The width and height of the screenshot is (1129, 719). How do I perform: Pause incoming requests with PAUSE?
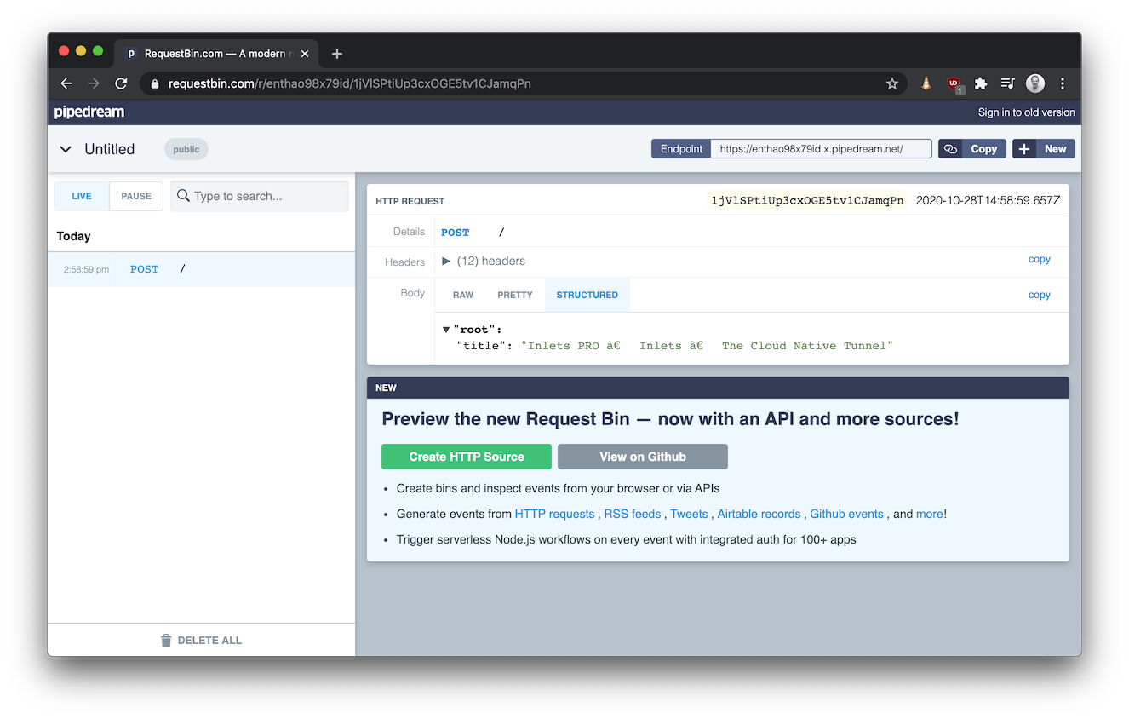136,196
